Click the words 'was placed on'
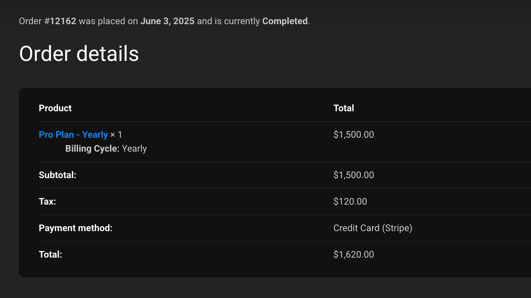 108,21
